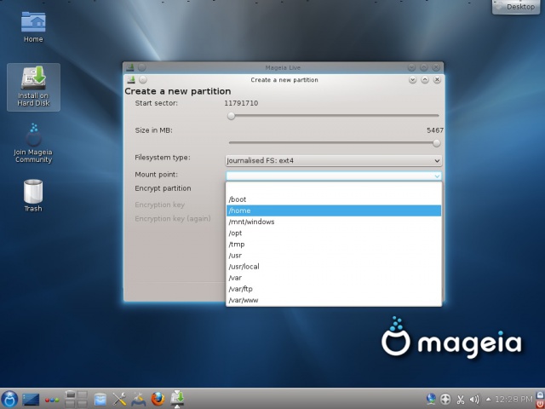Switch to first virtual desktop in pager
545x409 pixels.
(70, 395)
